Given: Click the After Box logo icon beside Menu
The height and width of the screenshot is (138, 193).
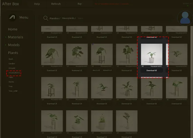Looking at the screenshot, I should [x=12, y=18].
